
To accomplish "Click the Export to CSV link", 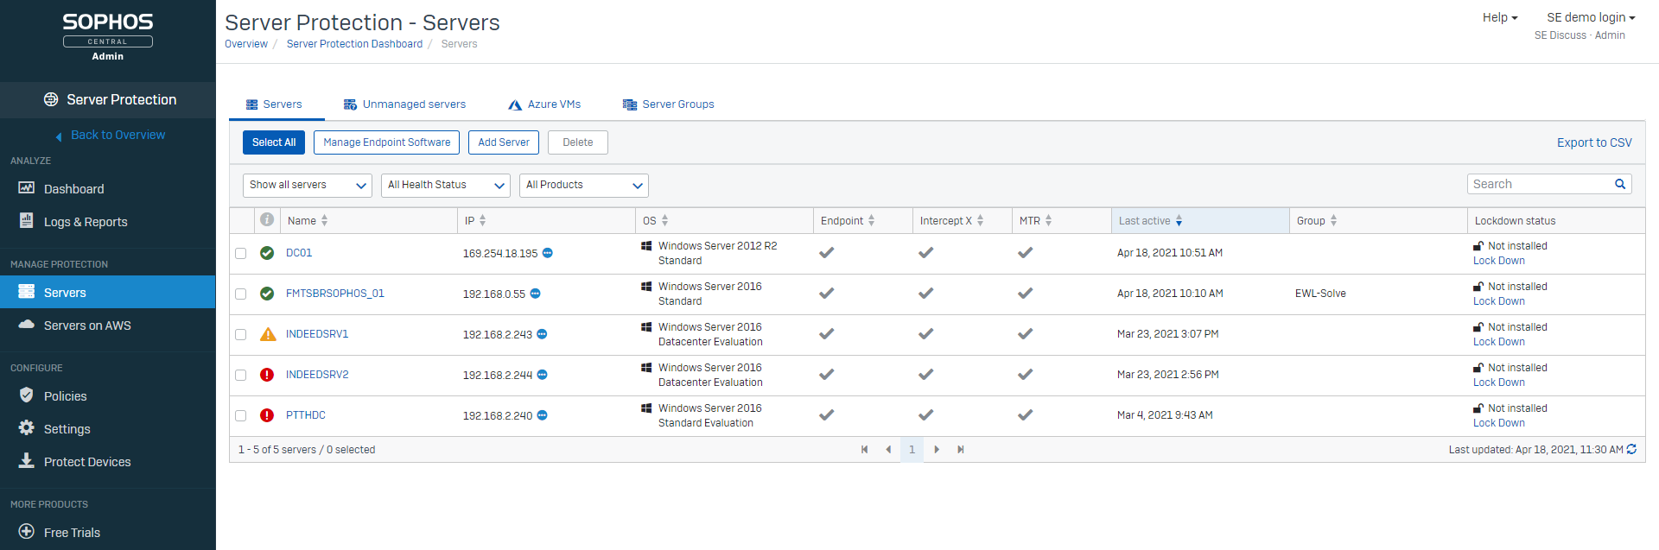I will pyautogui.click(x=1593, y=142).
